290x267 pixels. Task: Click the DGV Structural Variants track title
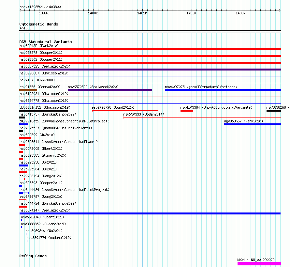(x=46, y=42)
